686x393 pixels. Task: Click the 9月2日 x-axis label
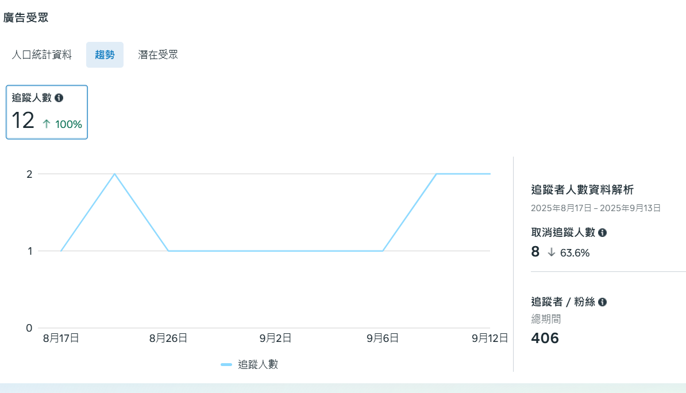pyautogui.click(x=275, y=338)
